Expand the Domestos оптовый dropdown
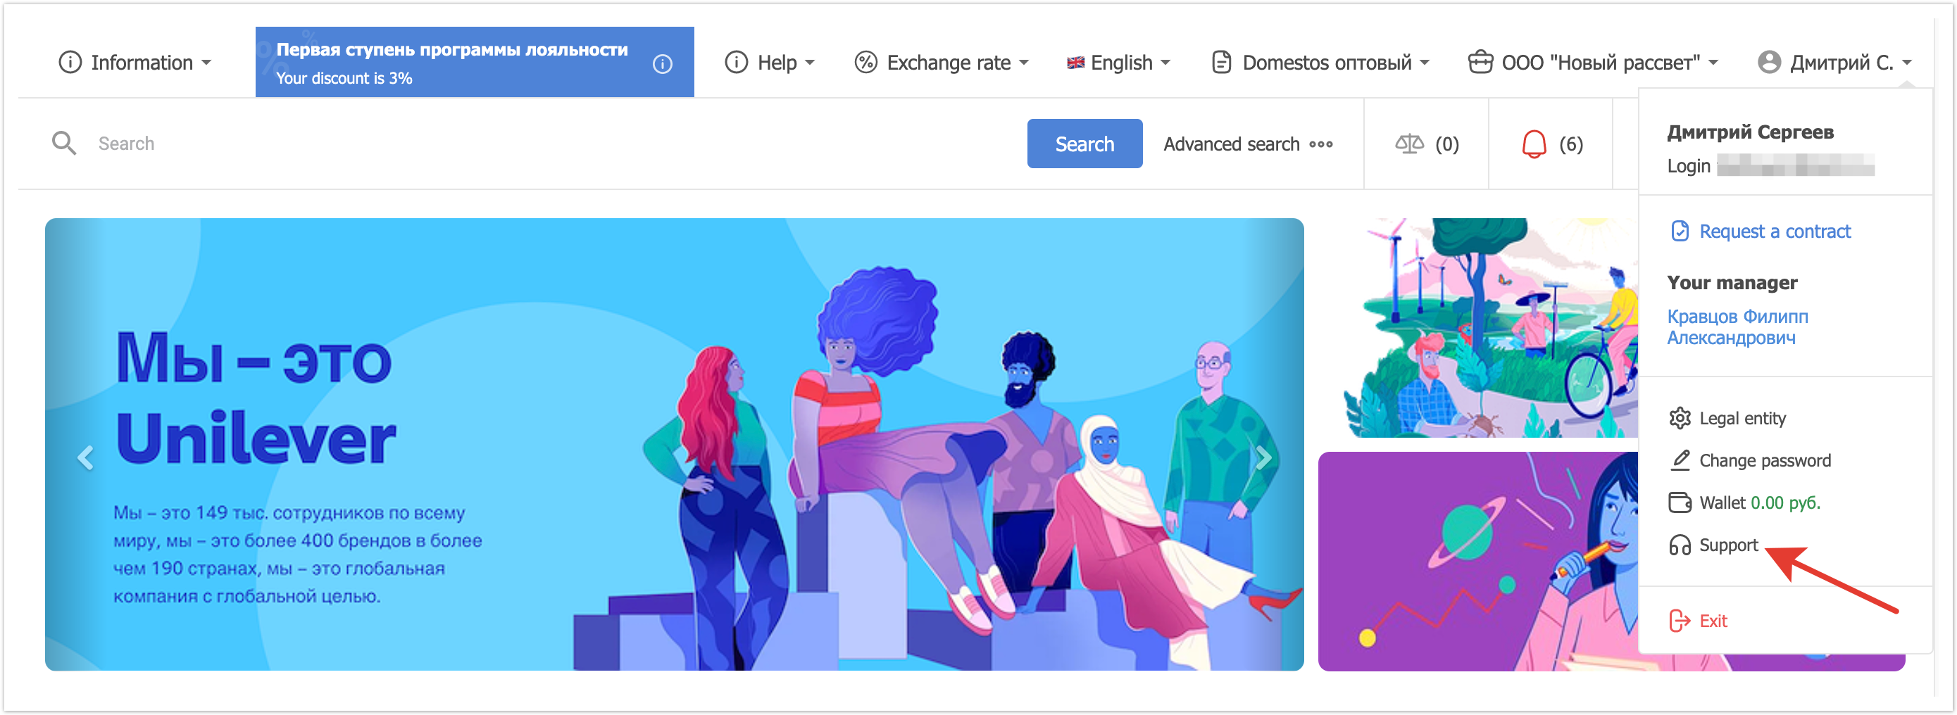The width and height of the screenshot is (1957, 715). coord(1320,62)
